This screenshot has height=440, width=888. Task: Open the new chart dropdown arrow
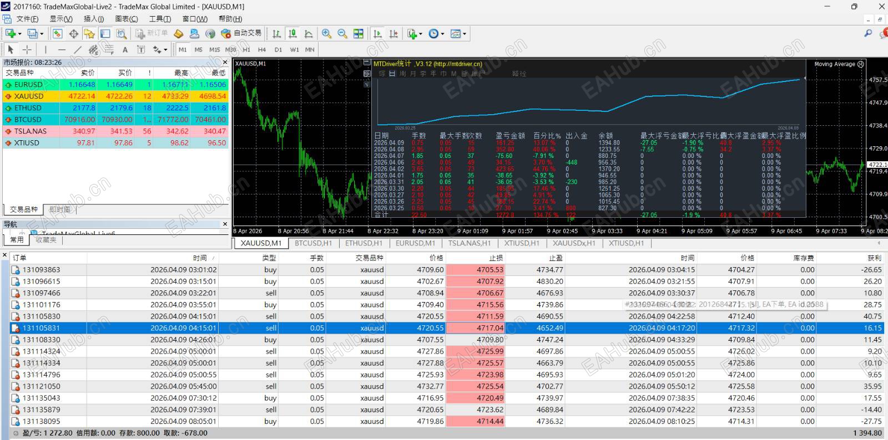point(19,34)
